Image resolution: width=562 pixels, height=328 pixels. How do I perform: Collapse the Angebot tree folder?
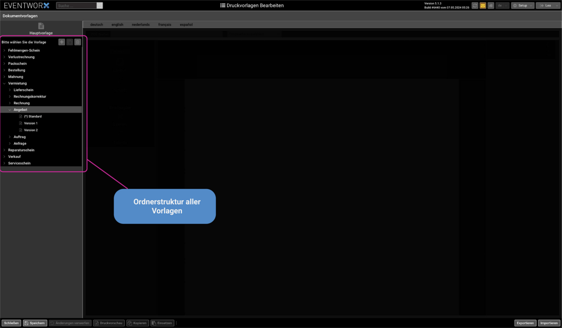click(10, 110)
